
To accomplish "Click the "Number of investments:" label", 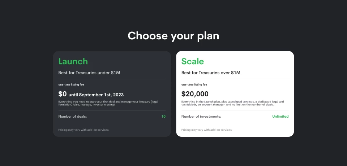I will [201, 117].
